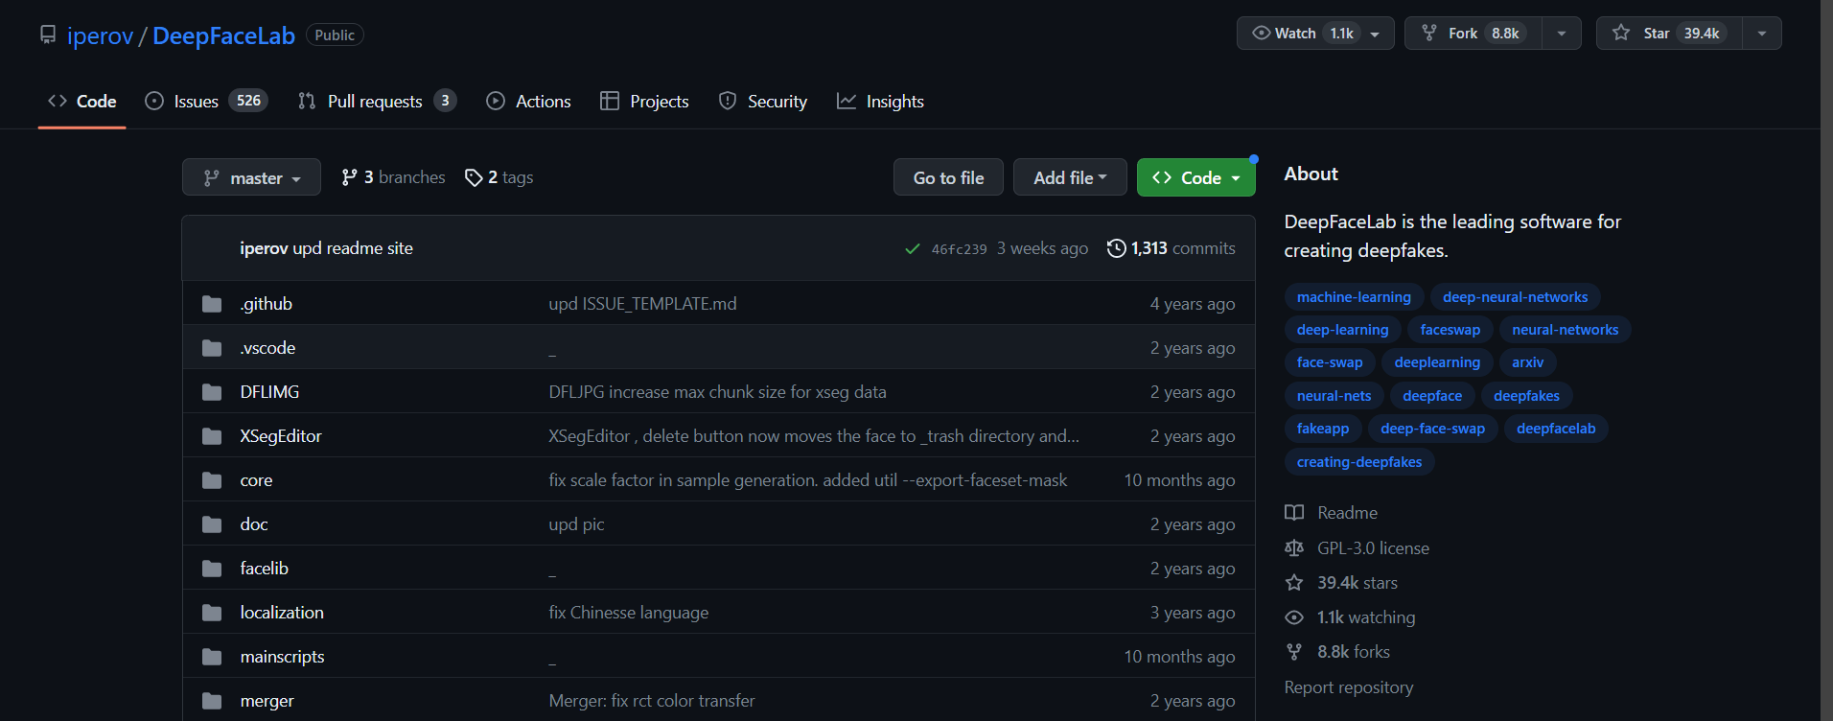Select the deepfakes topic tag
The width and height of the screenshot is (1833, 721).
coord(1526,396)
